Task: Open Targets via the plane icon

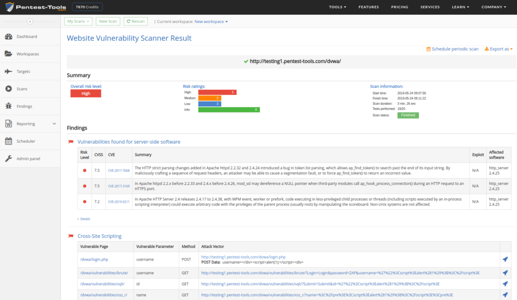Action: (x=9, y=71)
